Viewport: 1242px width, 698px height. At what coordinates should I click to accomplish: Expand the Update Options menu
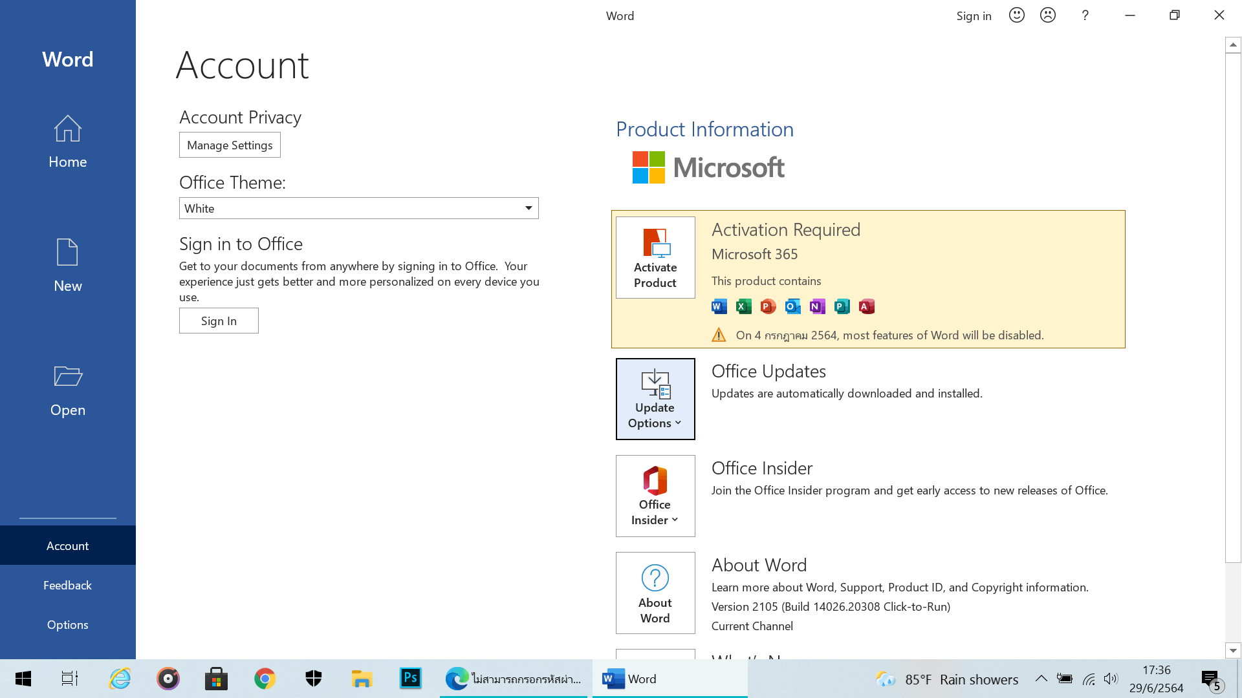(x=655, y=399)
